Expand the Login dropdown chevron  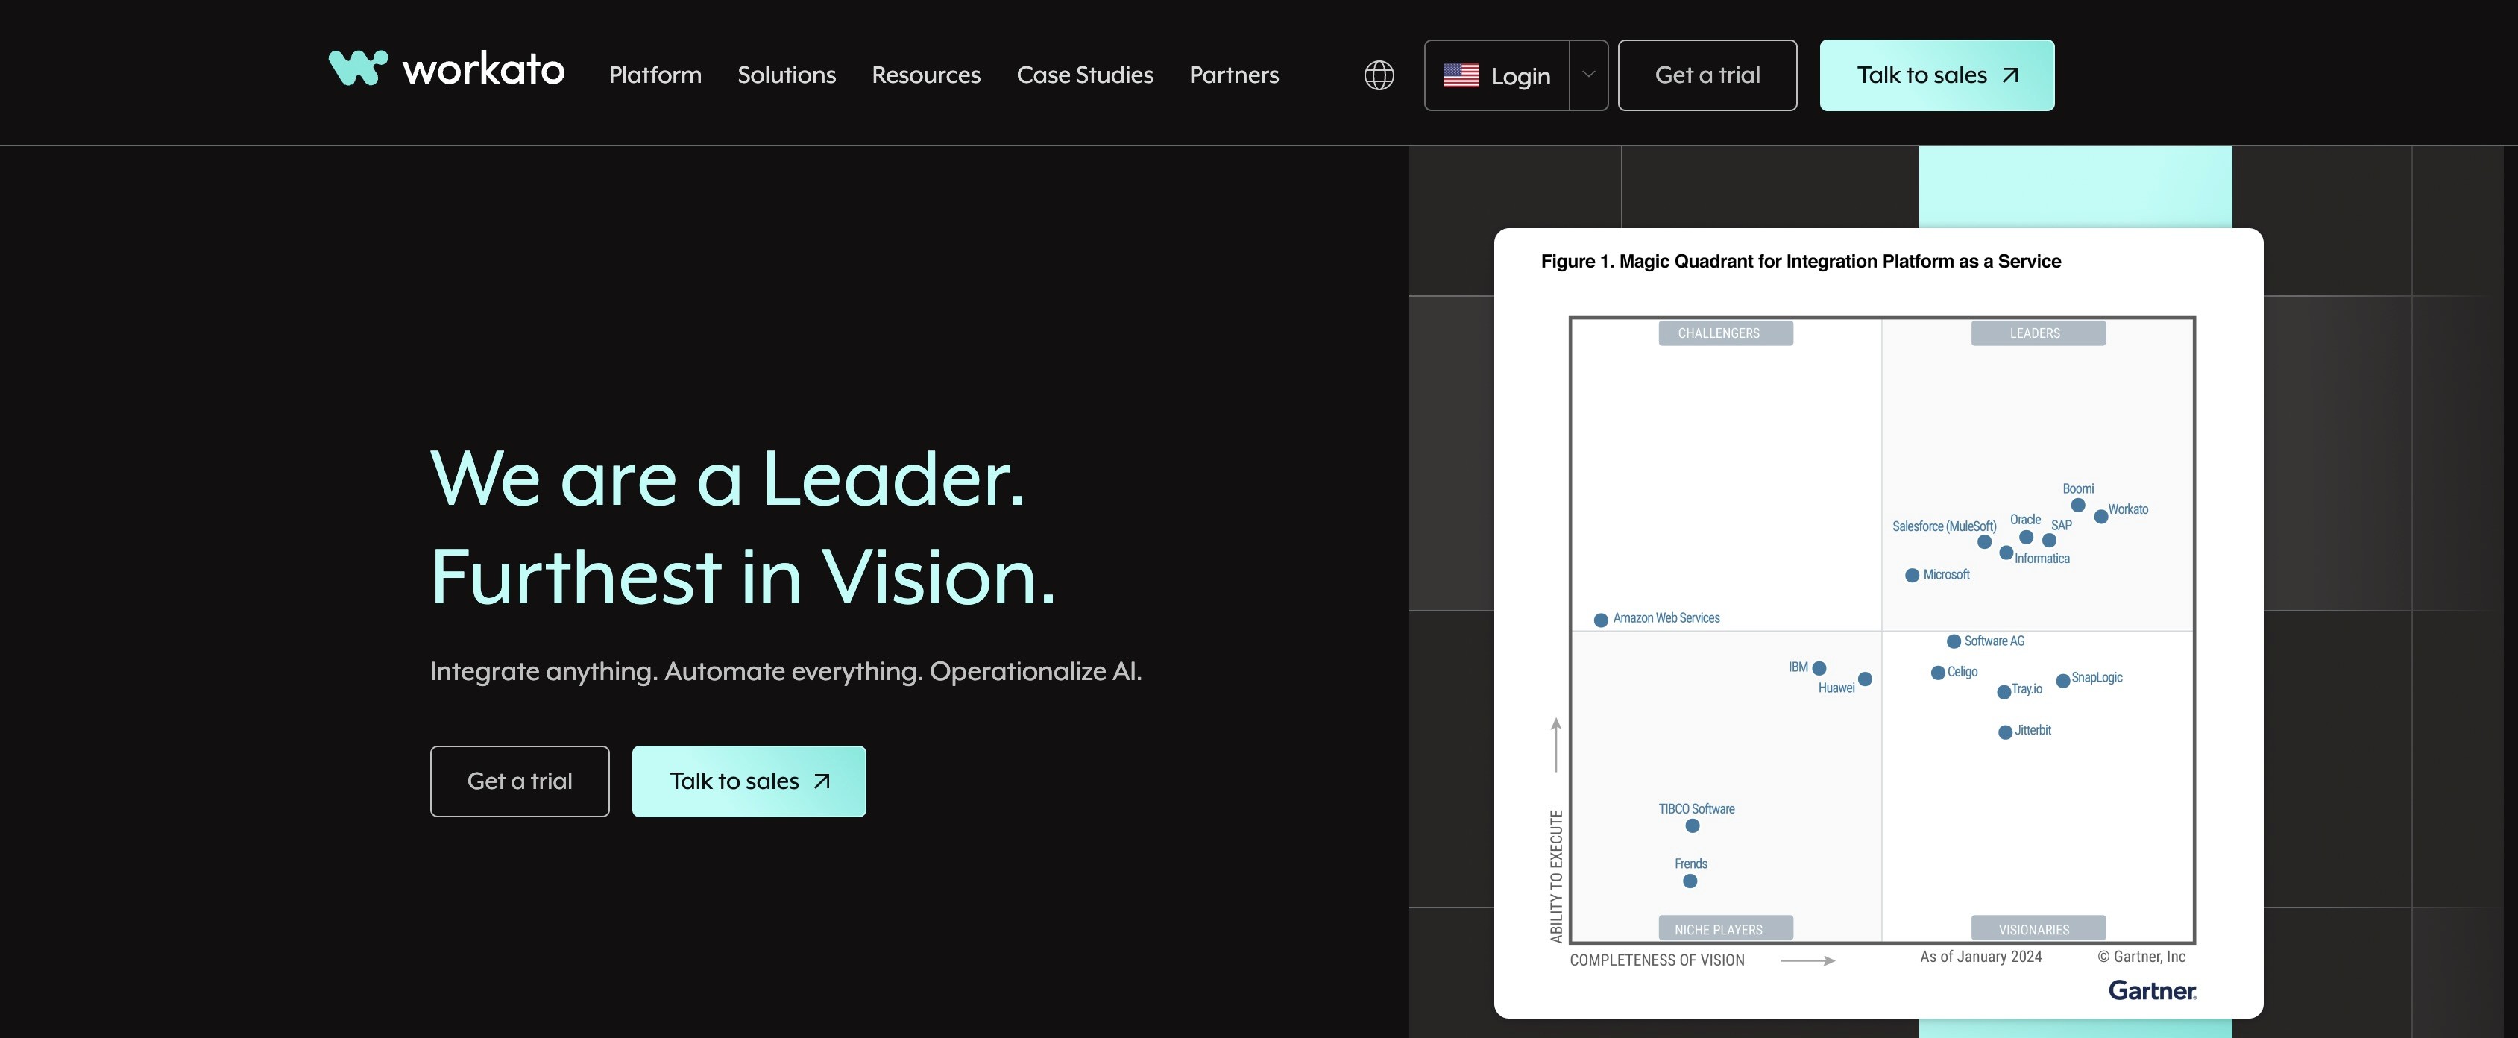pyautogui.click(x=1588, y=75)
